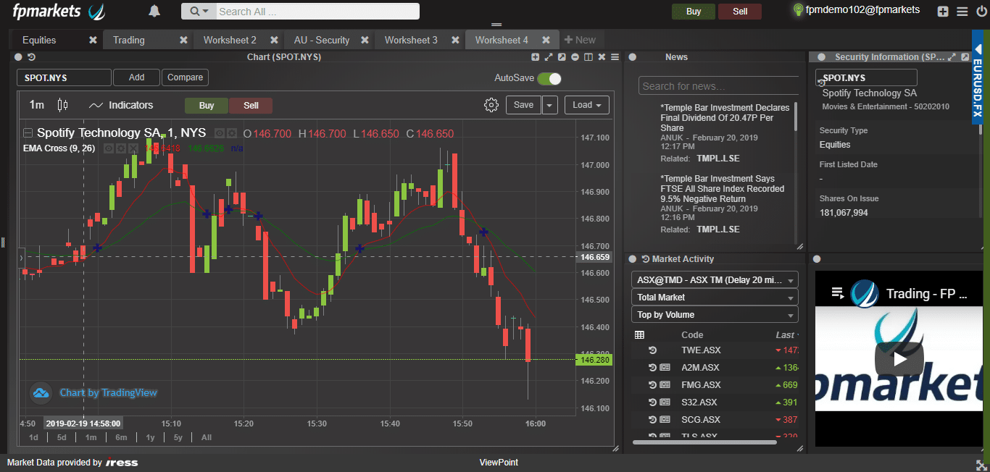This screenshot has height=472, width=990.
Task: Switch to the AU - Security tab
Action: (322, 40)
